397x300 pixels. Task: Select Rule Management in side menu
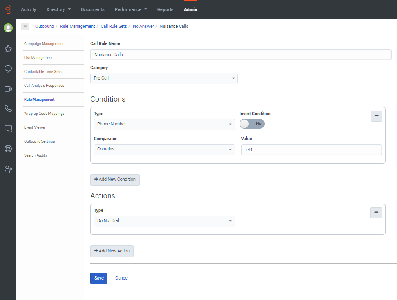coord(39,100)
